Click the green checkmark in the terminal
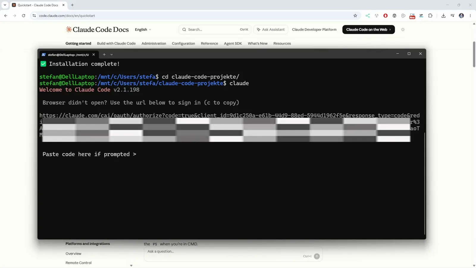This screenshot has width=476, height=268. point(43,64)
